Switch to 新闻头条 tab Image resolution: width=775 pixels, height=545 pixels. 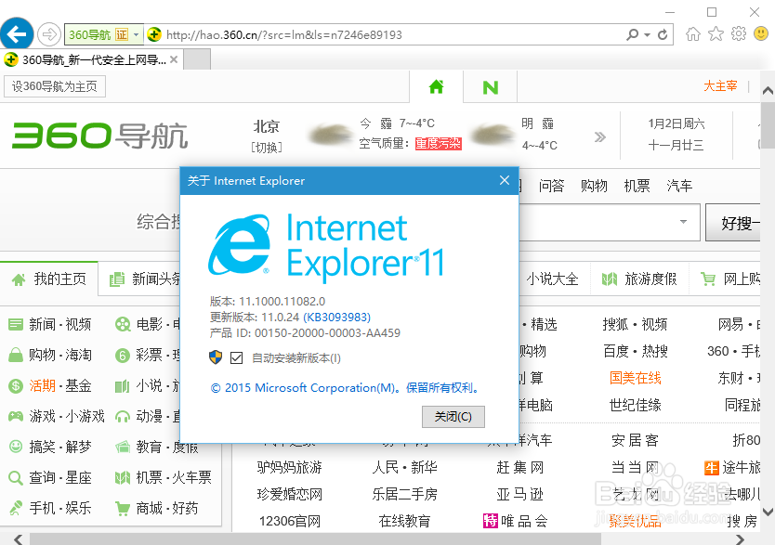[x=146, y=279]
